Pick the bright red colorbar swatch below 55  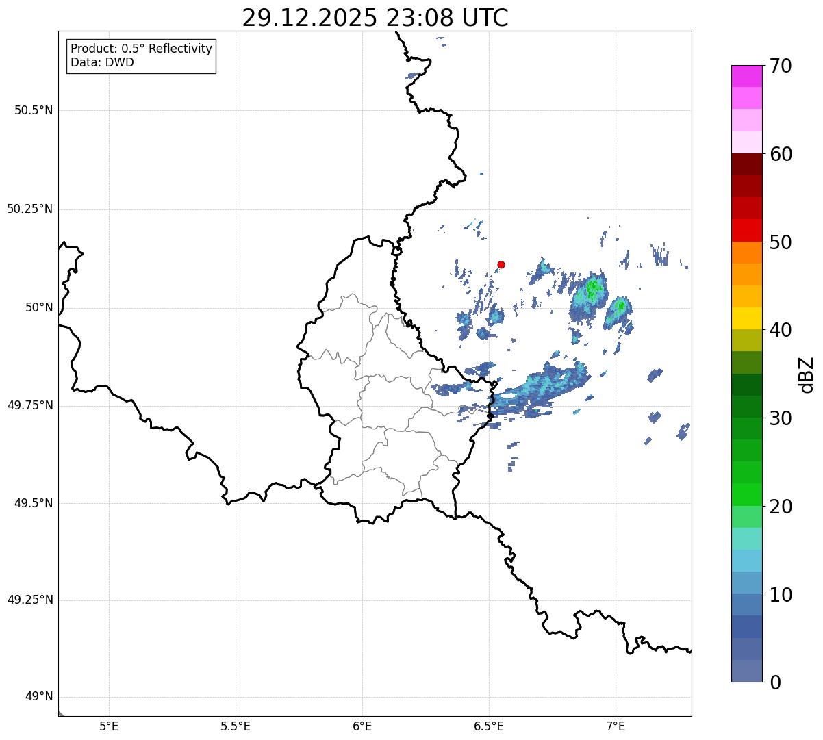(x=746, y=230)
